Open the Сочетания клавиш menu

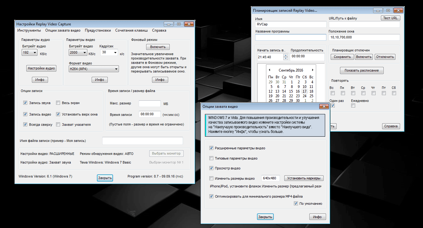(x=131, y=30)
